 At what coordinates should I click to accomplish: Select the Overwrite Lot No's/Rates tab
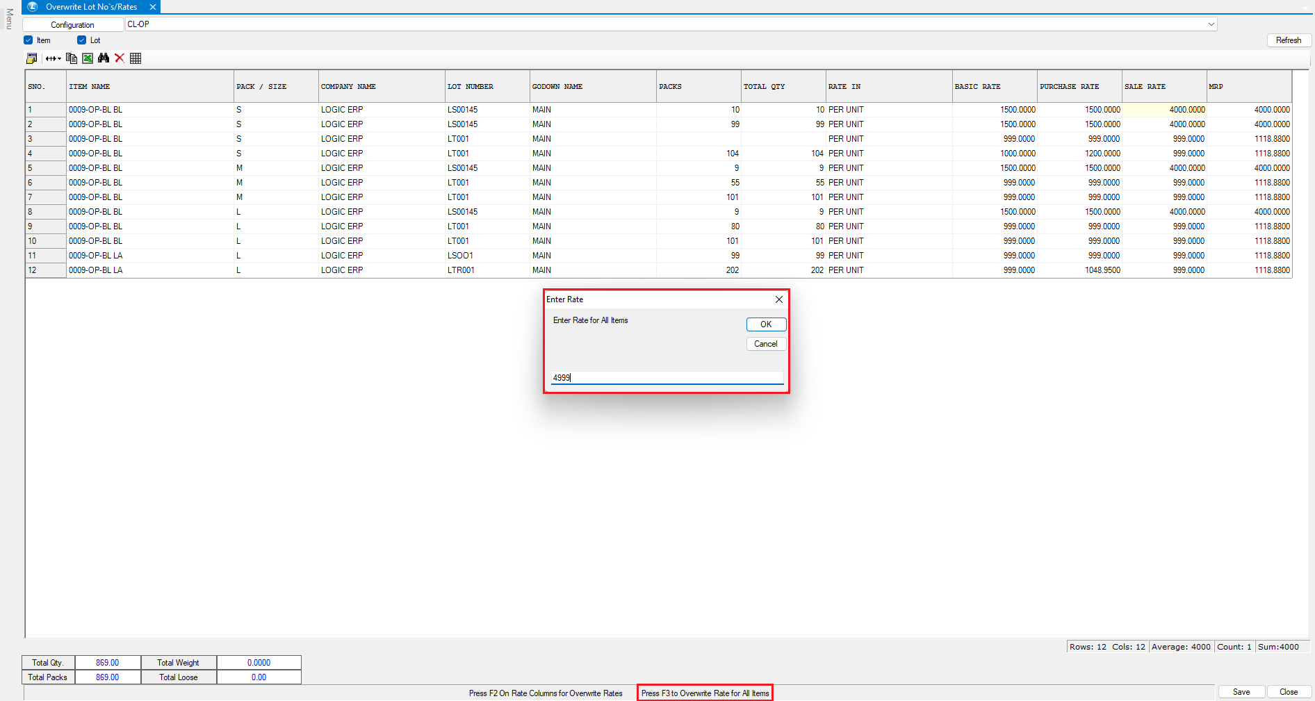pyautogui.click(x=91, y=7)
